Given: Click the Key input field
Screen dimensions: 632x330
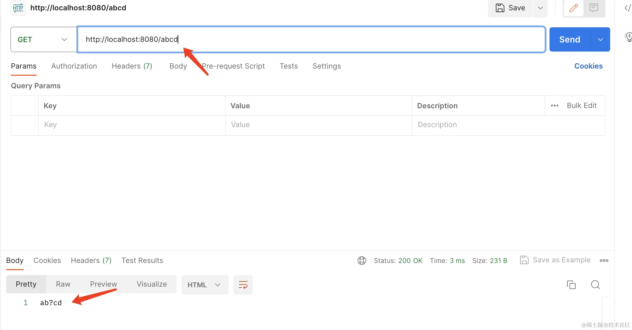Looking at the screenshot, I should [132, 125].
